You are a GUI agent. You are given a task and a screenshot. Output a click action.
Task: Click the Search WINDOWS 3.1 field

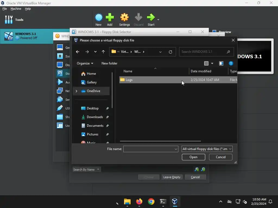click(206, 52)
